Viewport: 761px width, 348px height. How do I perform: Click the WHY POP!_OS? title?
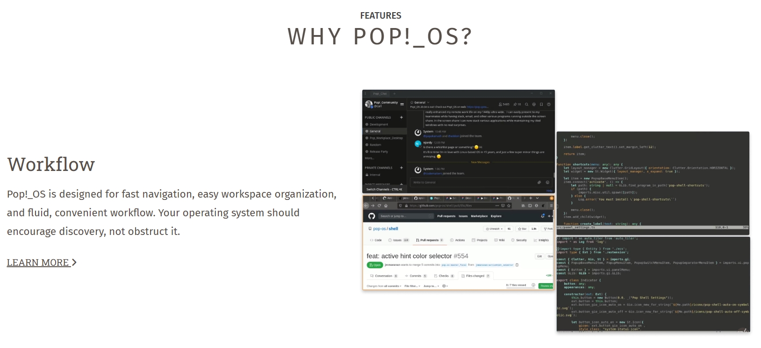(x=380, y=36)
